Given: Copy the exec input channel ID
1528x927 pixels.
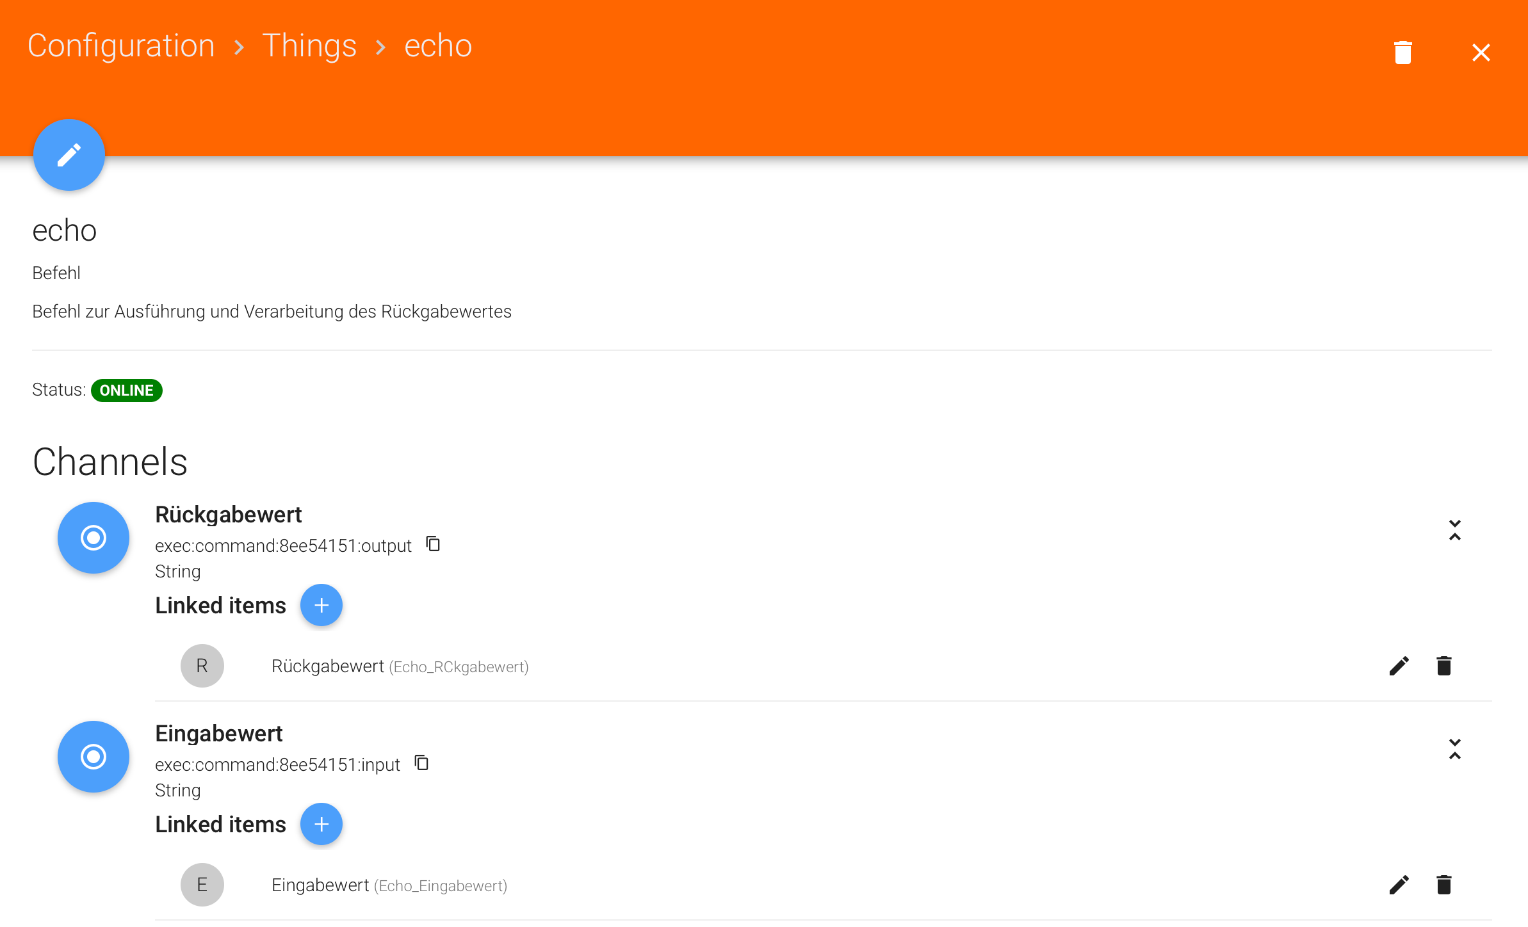Looking at the screenshot, I should pyautogui.click(x=421, y=763).
